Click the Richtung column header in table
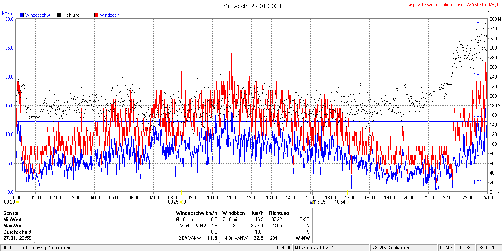 click(279, 213)
